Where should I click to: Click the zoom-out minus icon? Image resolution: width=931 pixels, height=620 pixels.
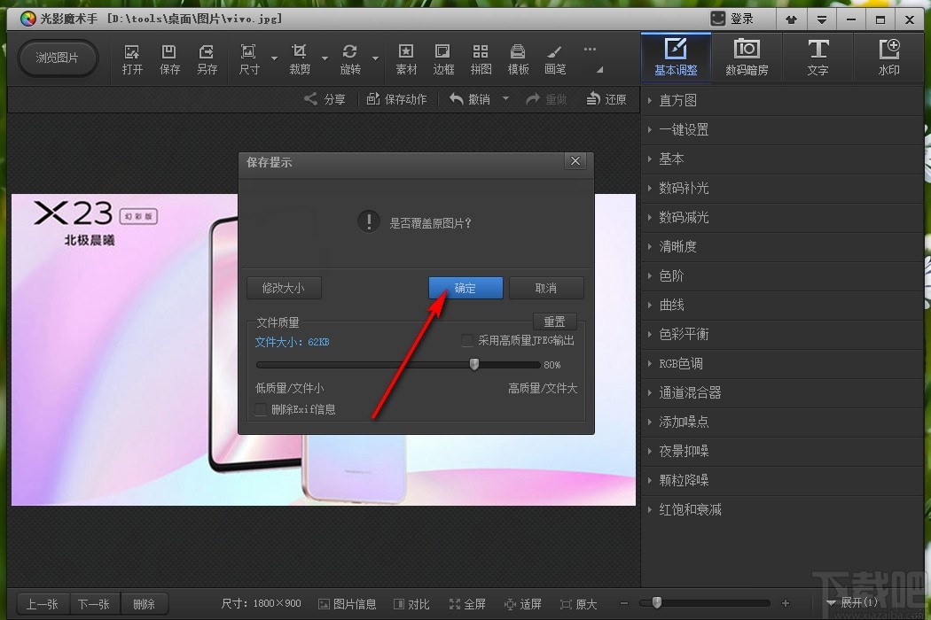[624, 603]
